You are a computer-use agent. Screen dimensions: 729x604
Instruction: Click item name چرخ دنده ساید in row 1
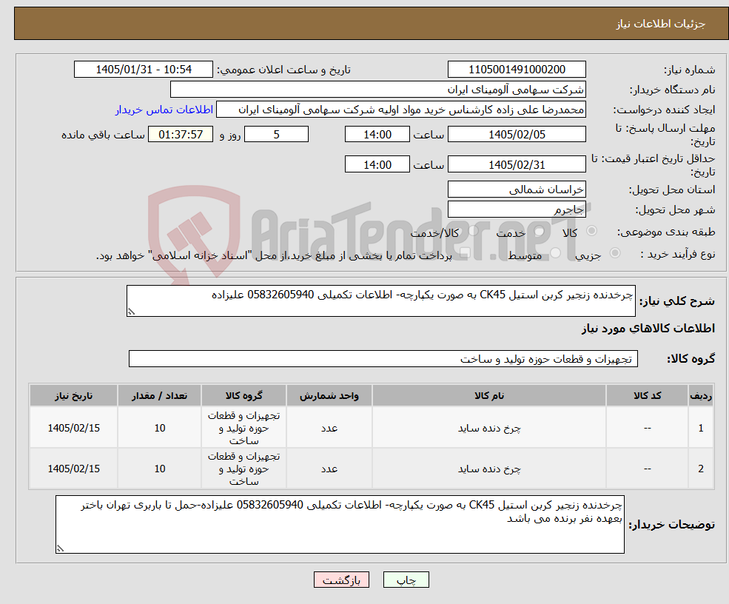click(x=489, y=428)
